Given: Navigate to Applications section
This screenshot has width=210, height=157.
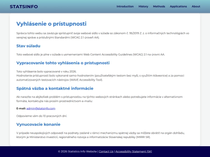Looking at the screenshot, I should (x=178, y=7).
